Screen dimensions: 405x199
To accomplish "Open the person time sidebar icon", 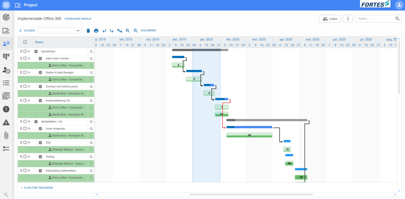I will tap(6, 70).
